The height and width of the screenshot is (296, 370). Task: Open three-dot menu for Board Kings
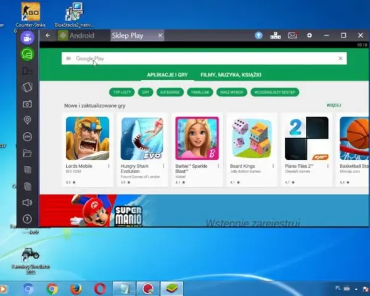tap(273, 166)
